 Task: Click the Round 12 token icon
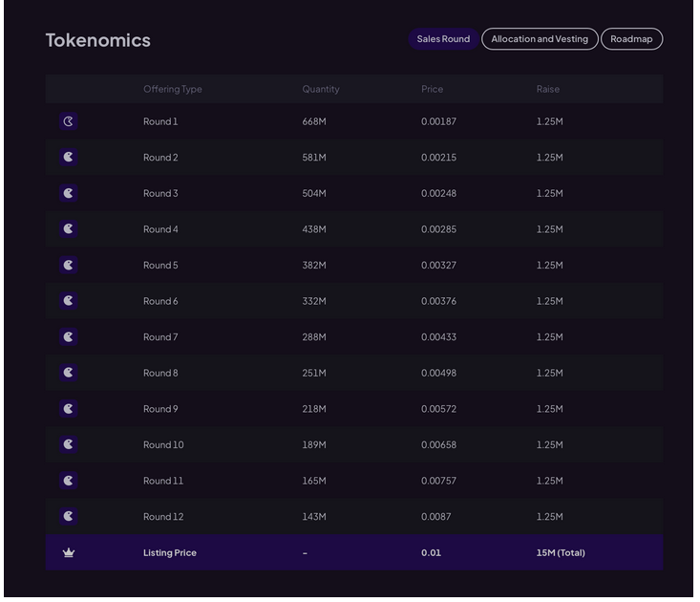coord(68,516)
